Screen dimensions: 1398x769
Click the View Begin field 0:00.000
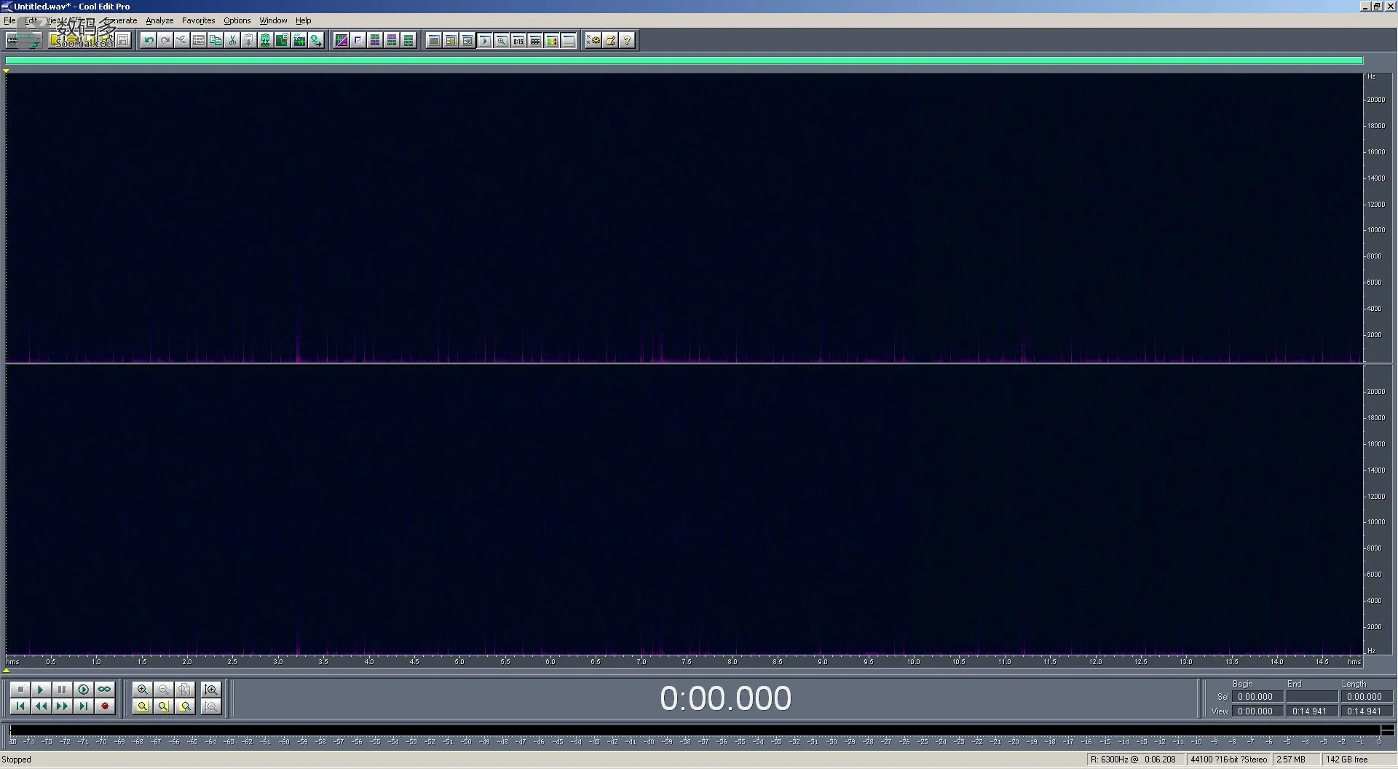pos(1257,711)
